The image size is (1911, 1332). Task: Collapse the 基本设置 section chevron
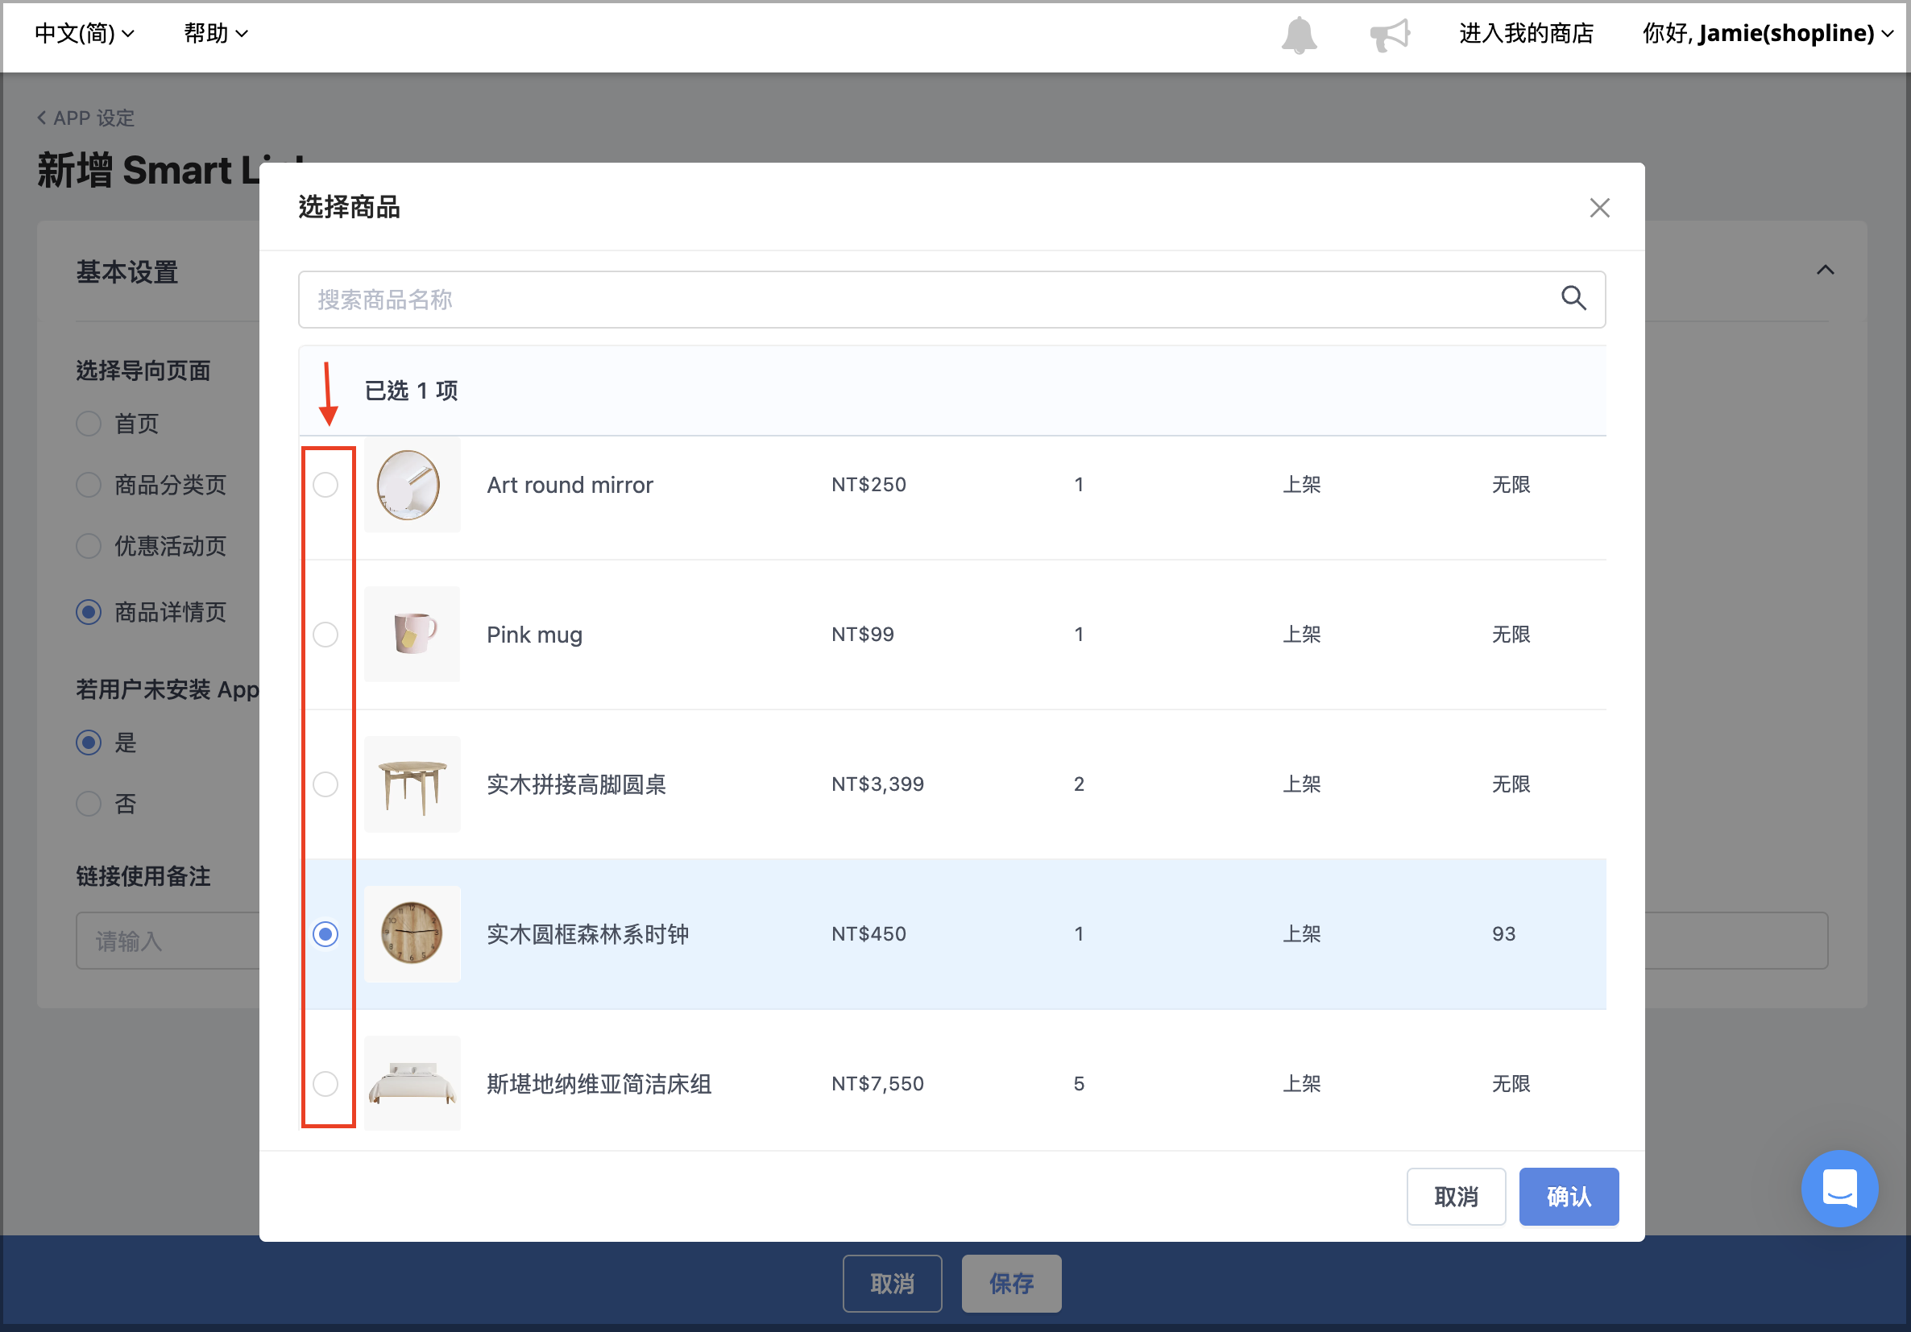point(1825,271)
